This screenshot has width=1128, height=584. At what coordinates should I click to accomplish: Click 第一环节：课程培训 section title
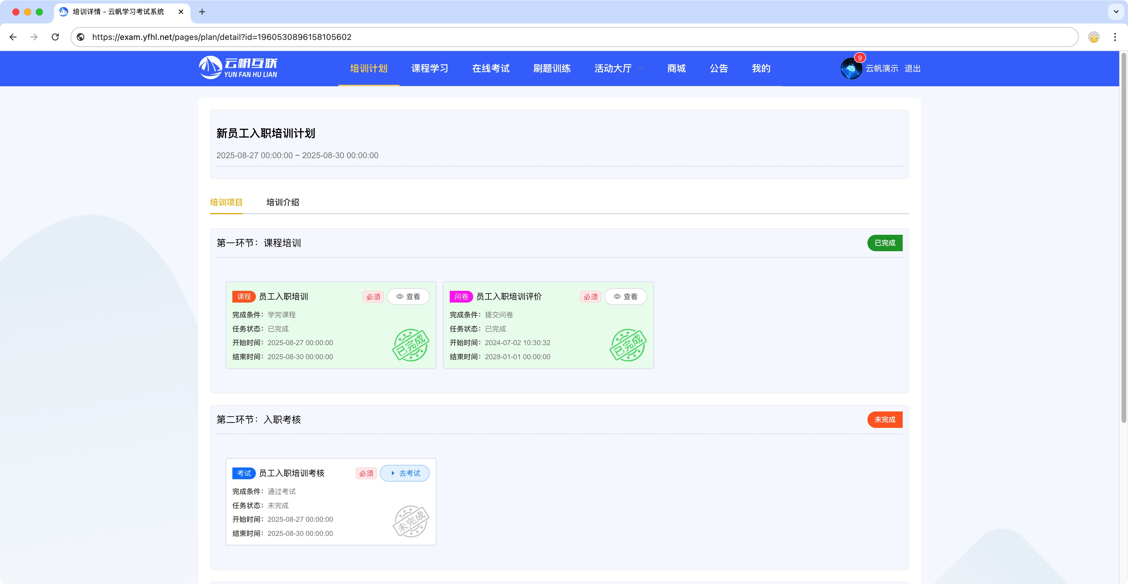(x=259, y=243)
